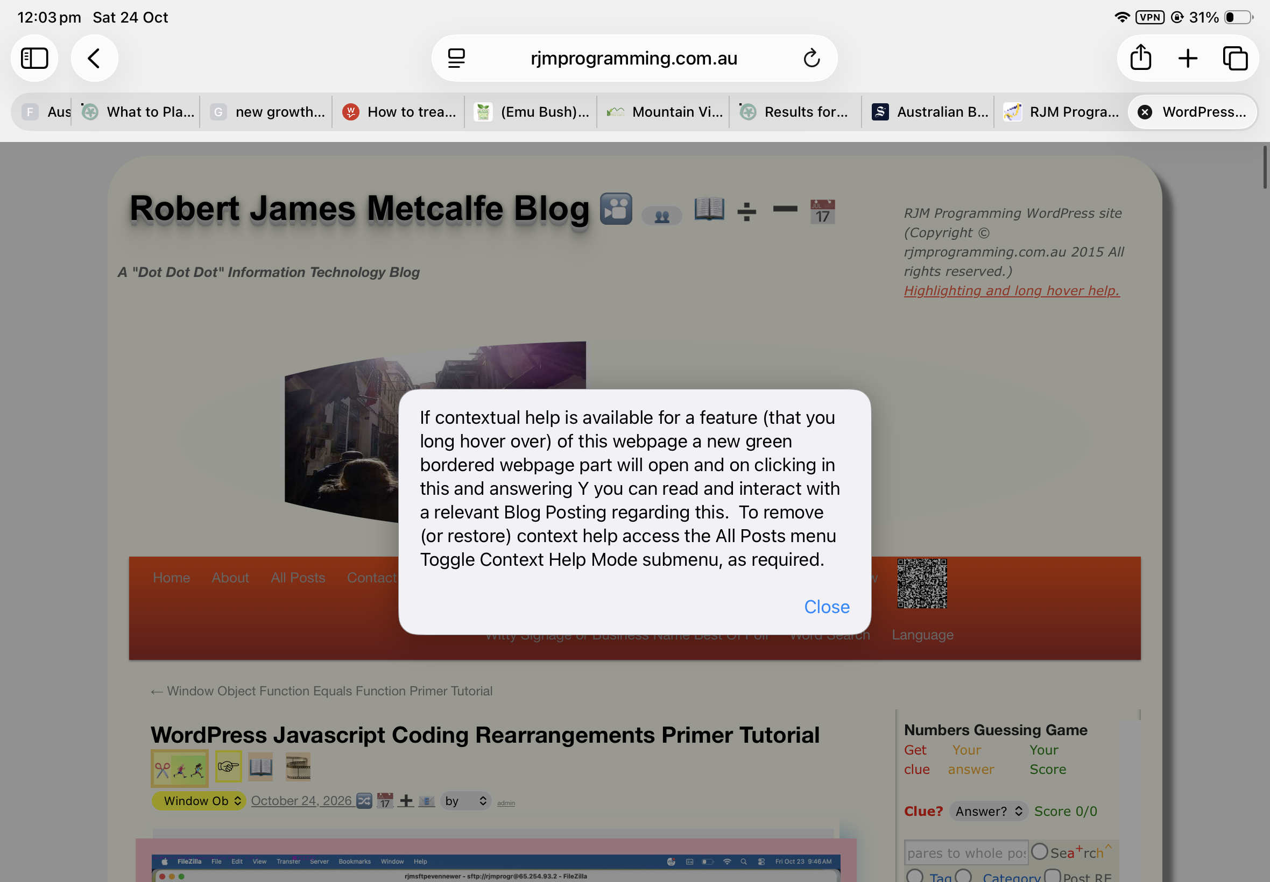Tap the Safari share icon
The image size is (1270, 882).
coord(1141,58)
